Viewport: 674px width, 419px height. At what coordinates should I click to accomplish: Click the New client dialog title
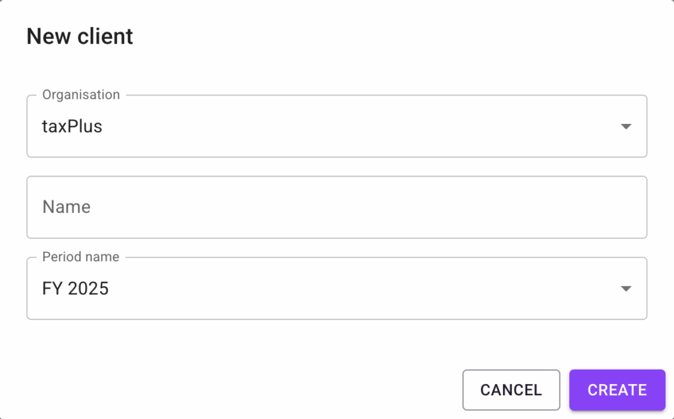79,36
